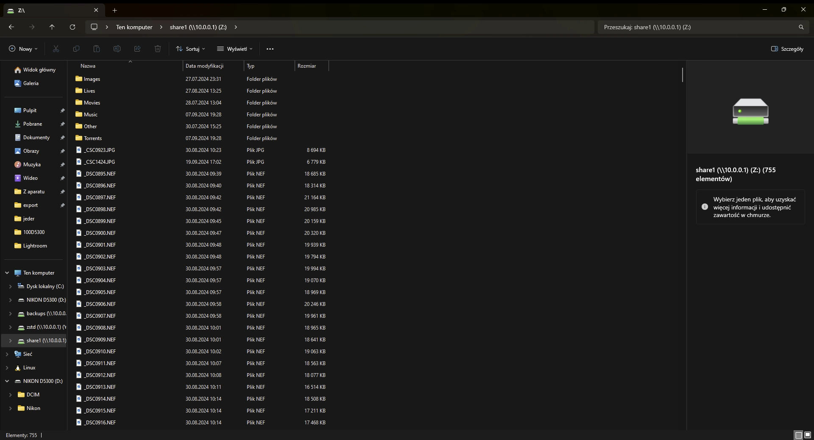Open the Nowy dropdown menu
This screenshot has height=440, width=814.
[24, 49]
